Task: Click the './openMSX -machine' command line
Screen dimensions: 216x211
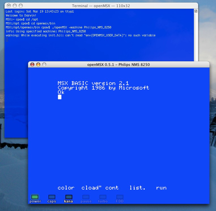Action: pos(58,27)
